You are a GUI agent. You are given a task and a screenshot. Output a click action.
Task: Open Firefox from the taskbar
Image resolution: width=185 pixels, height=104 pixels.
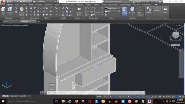(76, 101)
